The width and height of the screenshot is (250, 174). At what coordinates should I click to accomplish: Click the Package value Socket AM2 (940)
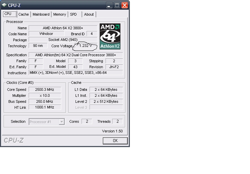pos(63,40)
